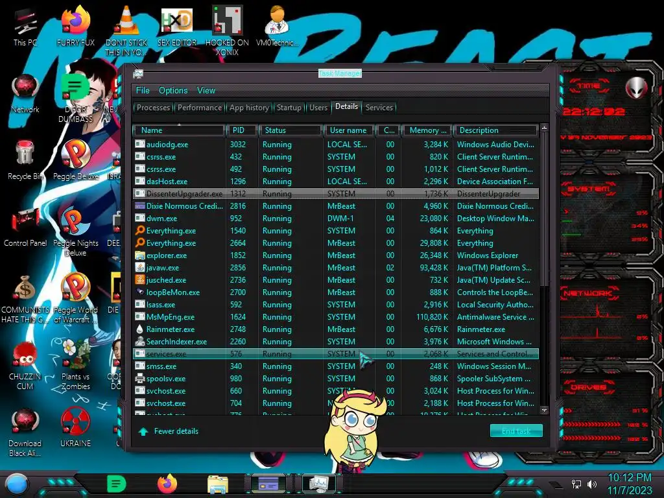Open the VLC cone desktop shortcut
The width and height of the screenshot is (664, 498).
[126, 32]
